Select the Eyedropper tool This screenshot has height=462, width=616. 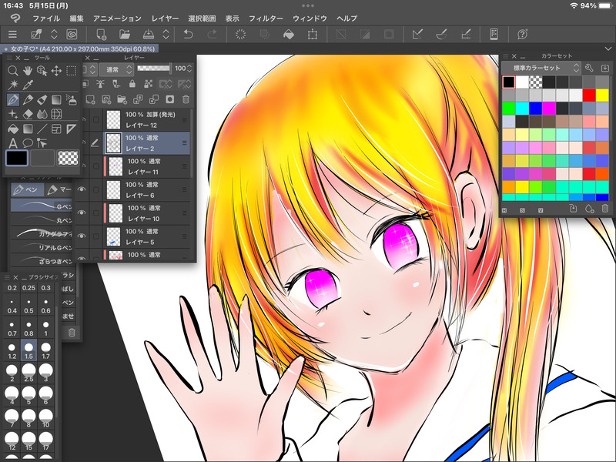pyautogui.click(x=28, y=85)
